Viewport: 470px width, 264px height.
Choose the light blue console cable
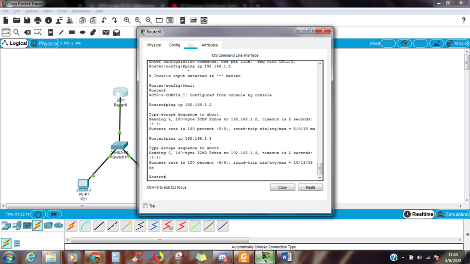coord(85,226)
